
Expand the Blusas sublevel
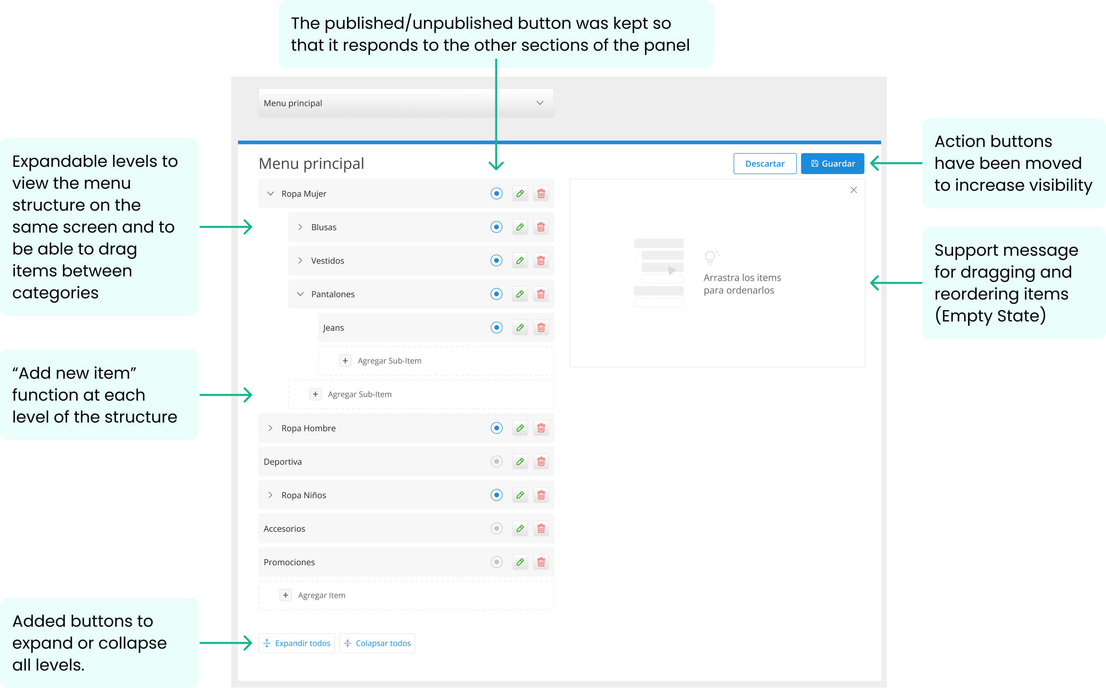tap(300, 227)
